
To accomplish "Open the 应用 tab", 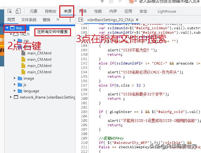I will [x=128, y=11].
